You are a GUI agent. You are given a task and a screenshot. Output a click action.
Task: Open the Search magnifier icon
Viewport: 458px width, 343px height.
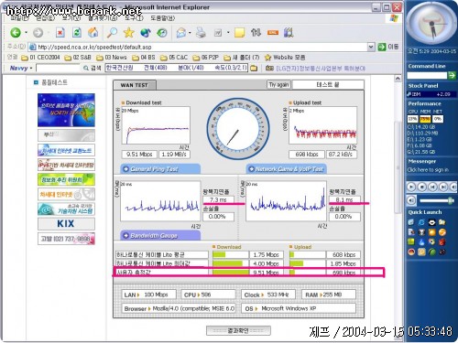(x=112, y=32)
